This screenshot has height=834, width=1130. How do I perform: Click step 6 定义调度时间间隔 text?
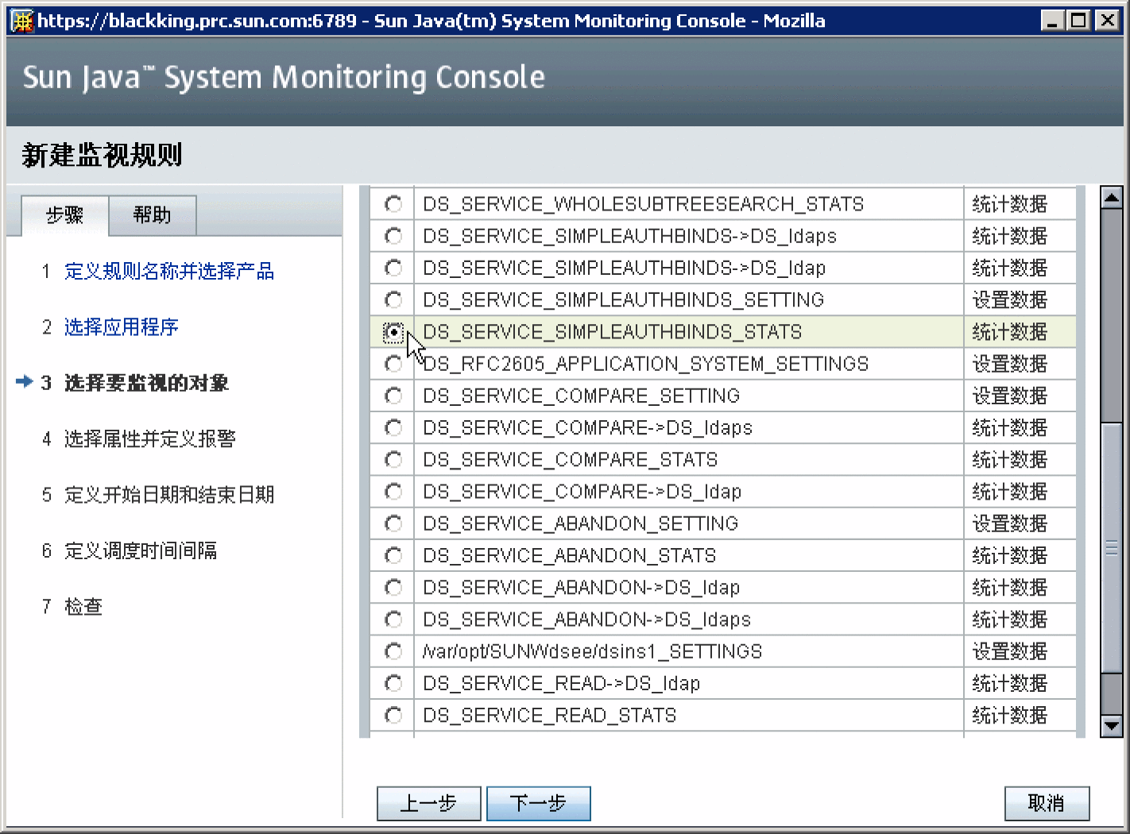141,550
